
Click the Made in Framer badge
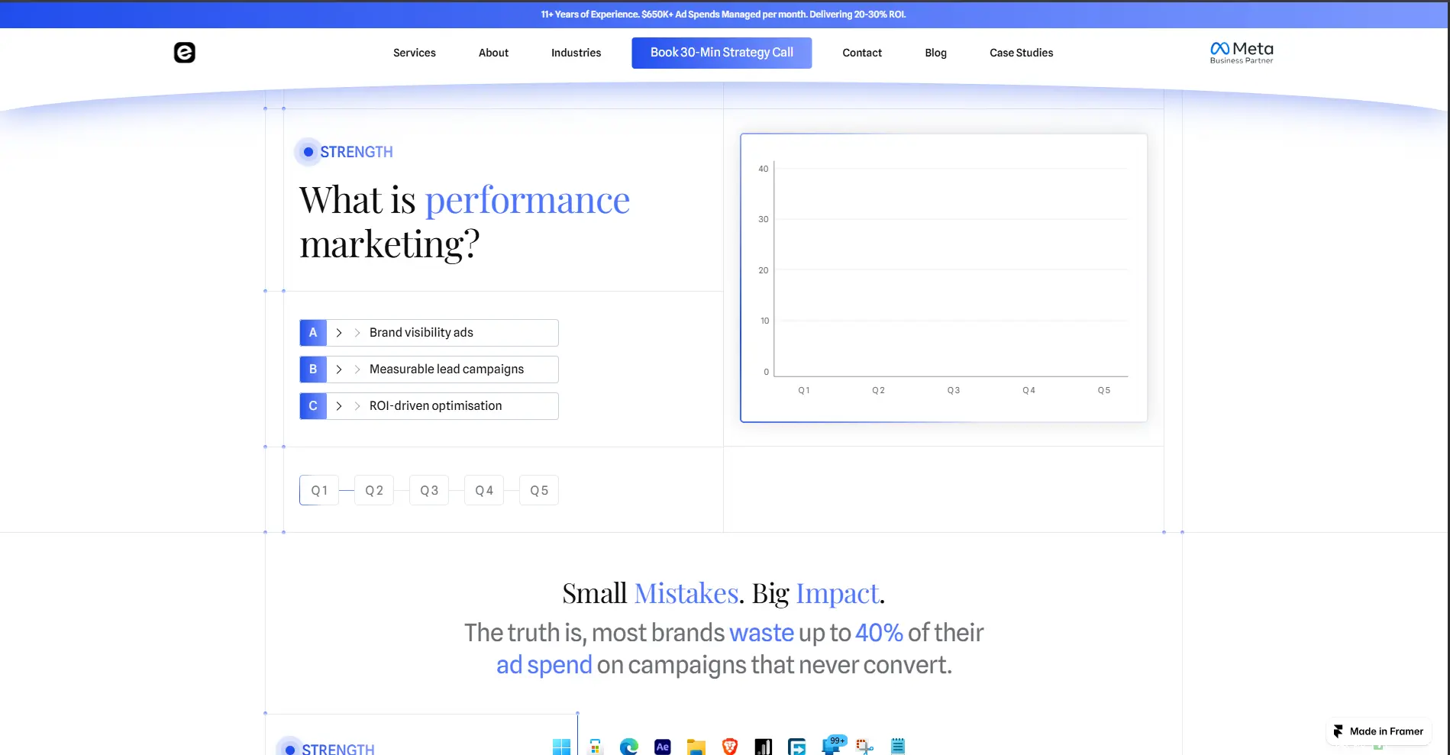(1378, 731)
